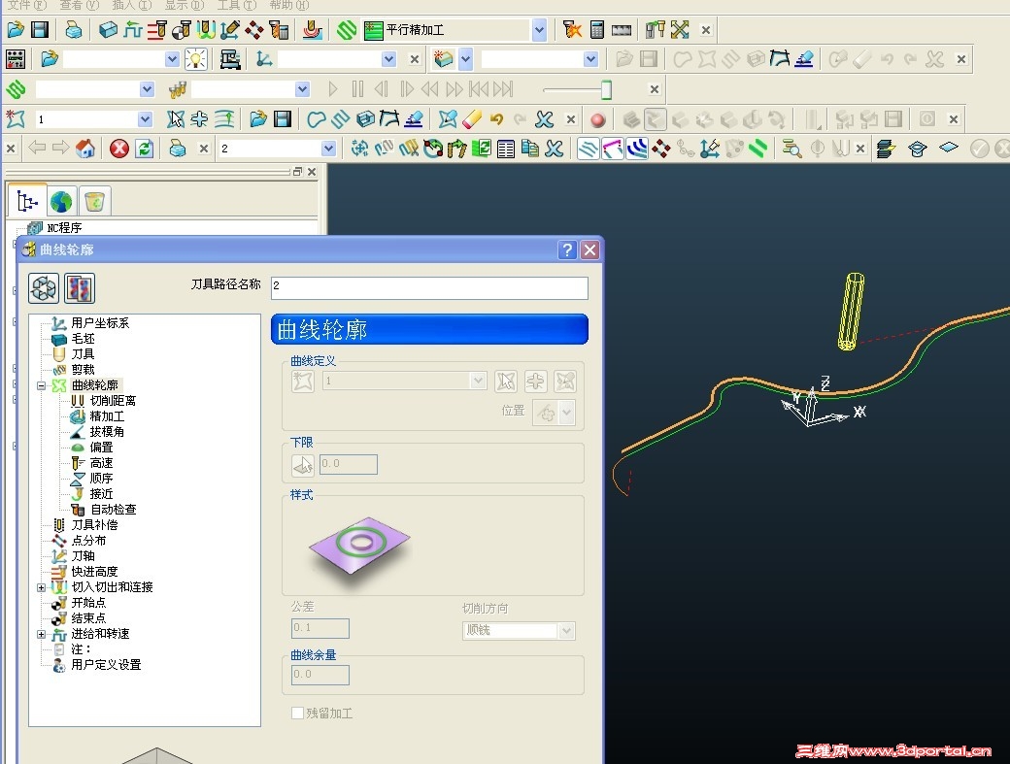Click the save project disk icon

40,29
